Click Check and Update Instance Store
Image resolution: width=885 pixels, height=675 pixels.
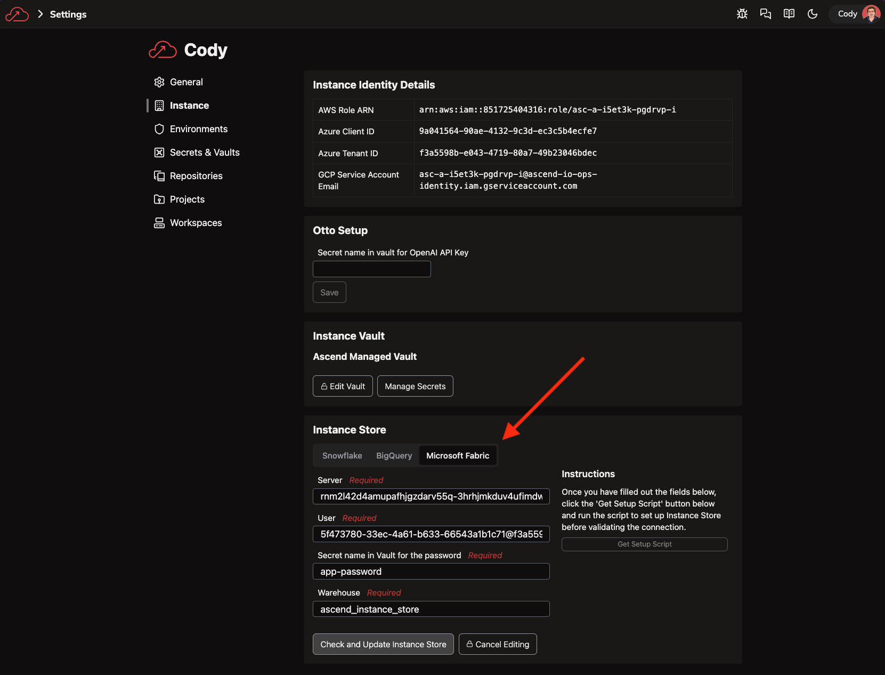(x=383, y=644)
